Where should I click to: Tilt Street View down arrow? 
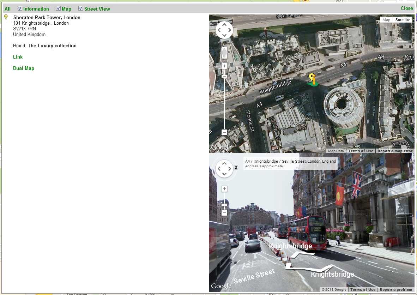(x=224, y=174)
